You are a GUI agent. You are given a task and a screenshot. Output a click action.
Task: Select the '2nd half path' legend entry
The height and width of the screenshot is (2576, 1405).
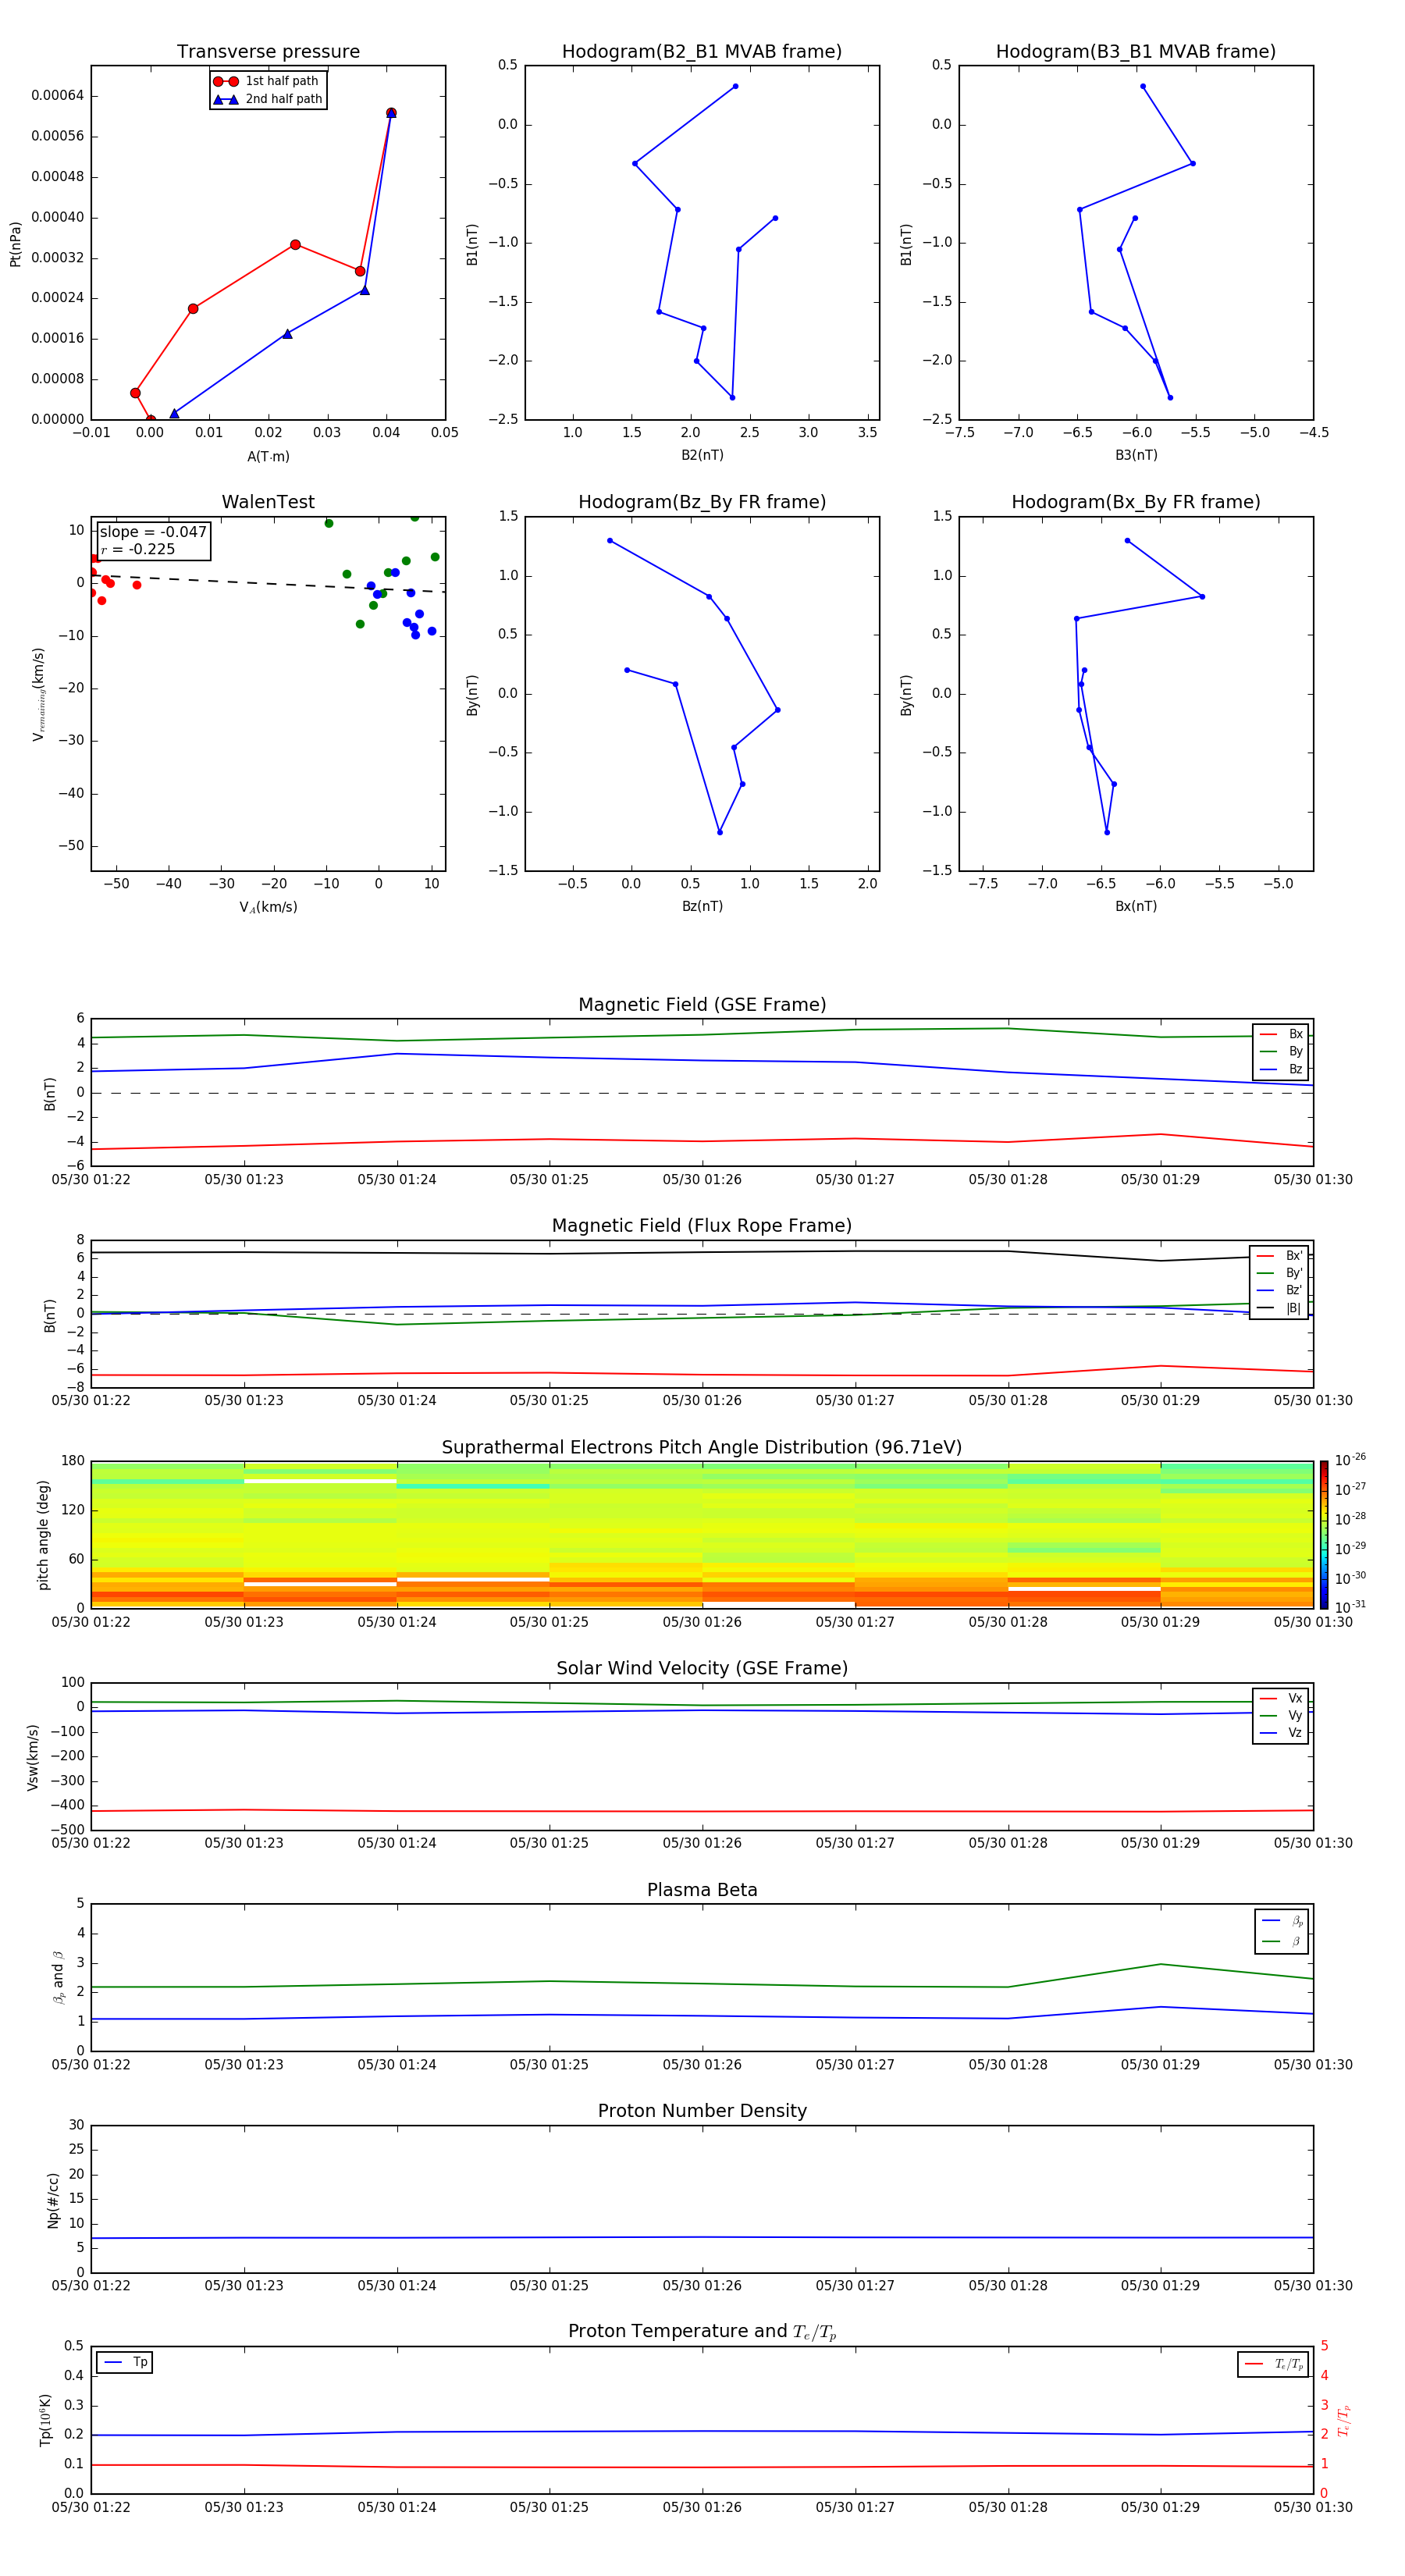268,99
